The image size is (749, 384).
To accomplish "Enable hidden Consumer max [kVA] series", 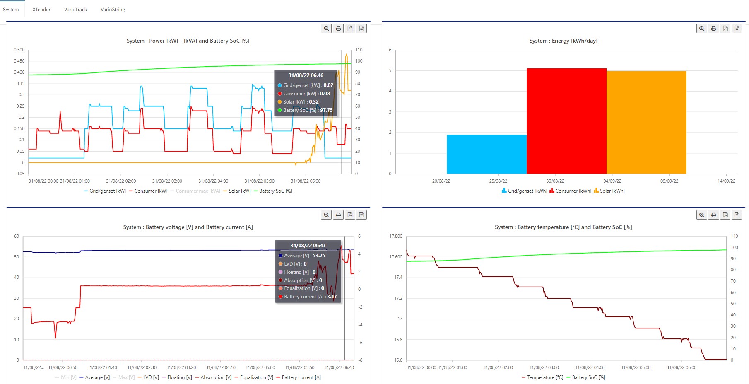I will click(x=195, y=191).
